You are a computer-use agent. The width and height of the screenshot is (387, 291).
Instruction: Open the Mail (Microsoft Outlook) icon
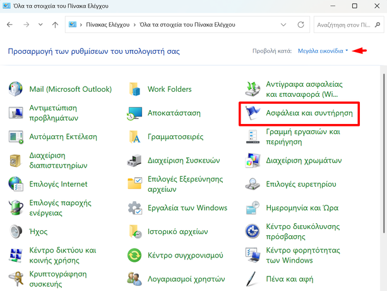16,89
